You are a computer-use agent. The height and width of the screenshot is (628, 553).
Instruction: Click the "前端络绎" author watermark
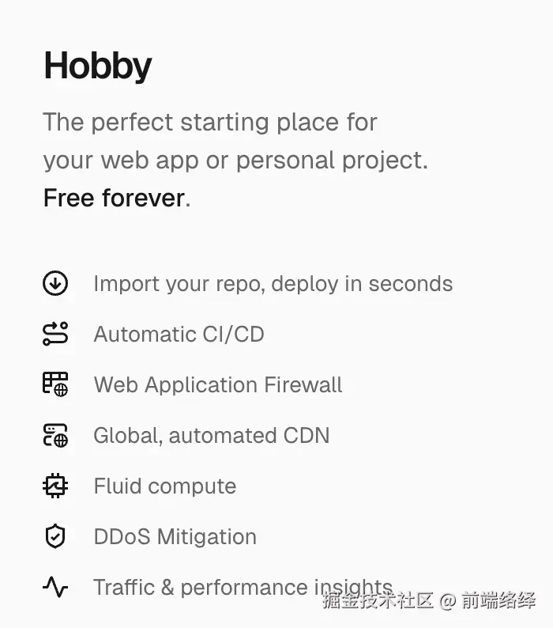click(499, 600)
